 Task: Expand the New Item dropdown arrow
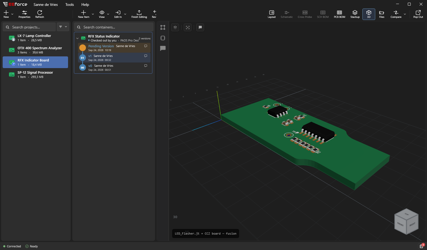(x=93, y=14)
